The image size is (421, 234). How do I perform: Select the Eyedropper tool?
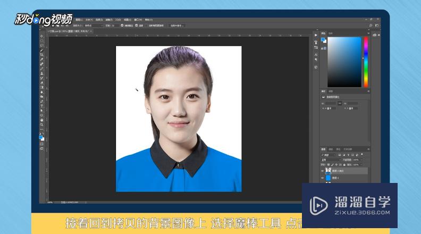point(41,59)
